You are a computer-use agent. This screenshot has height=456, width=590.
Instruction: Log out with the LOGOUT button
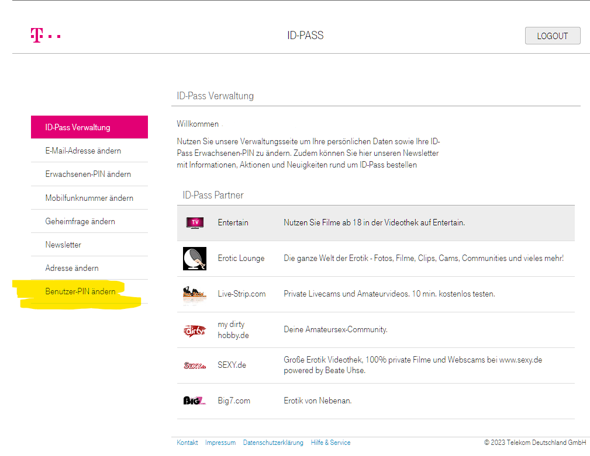point(553,36)
